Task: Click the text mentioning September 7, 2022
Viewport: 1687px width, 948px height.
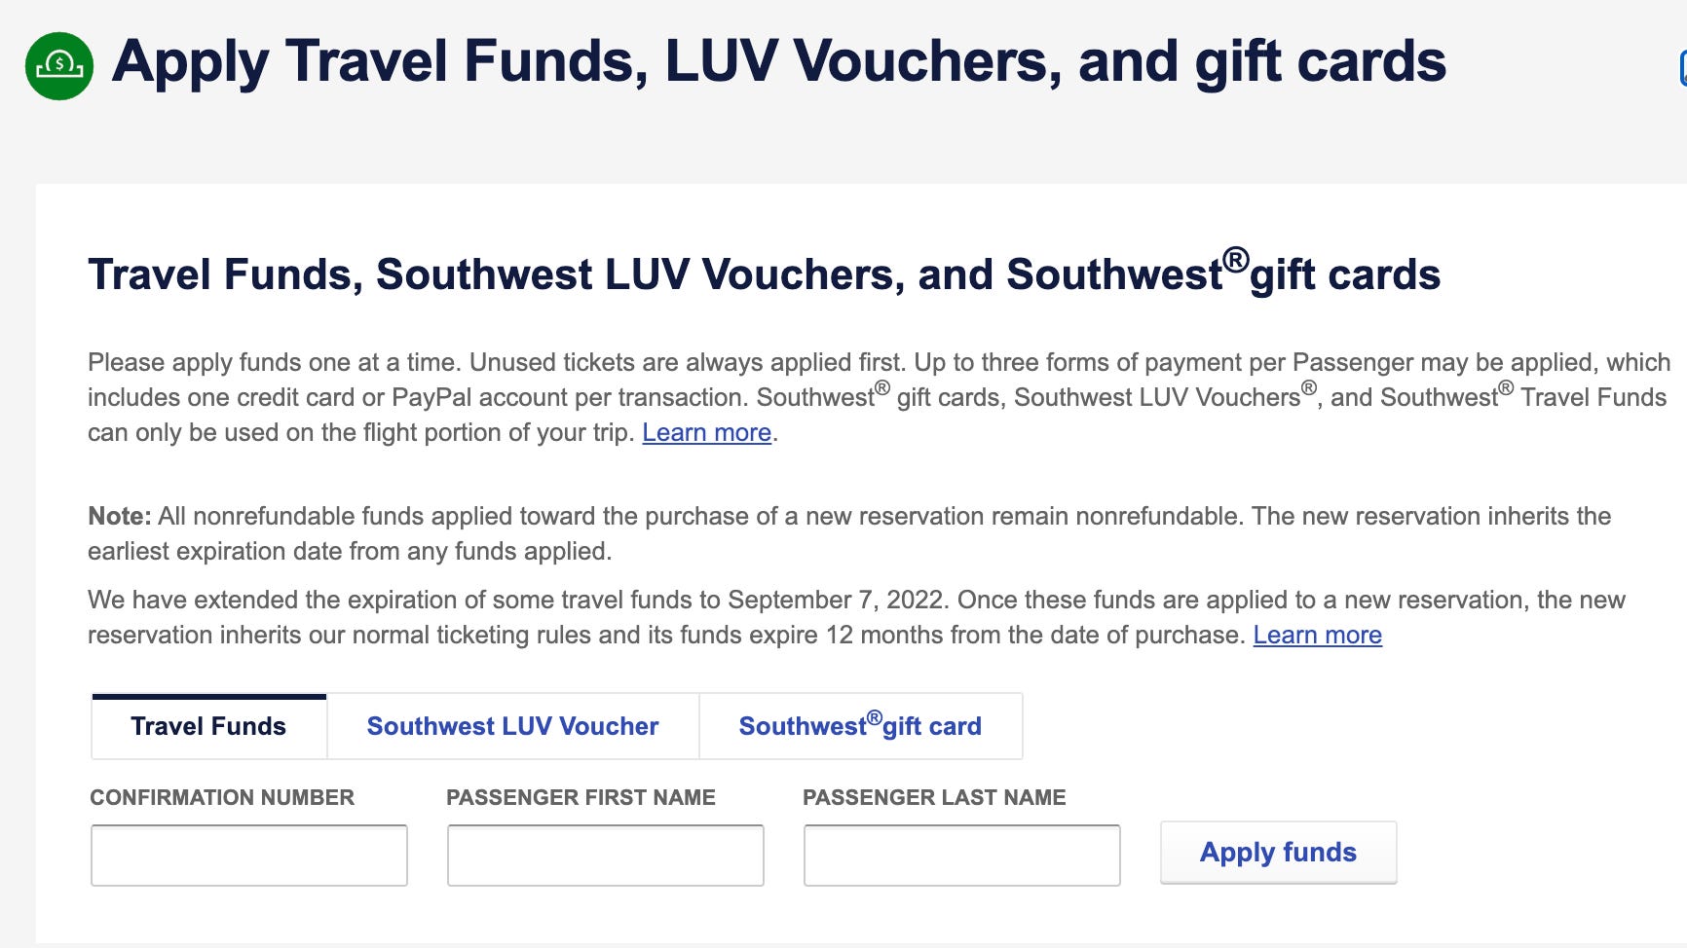Action: tap(836, 600)
